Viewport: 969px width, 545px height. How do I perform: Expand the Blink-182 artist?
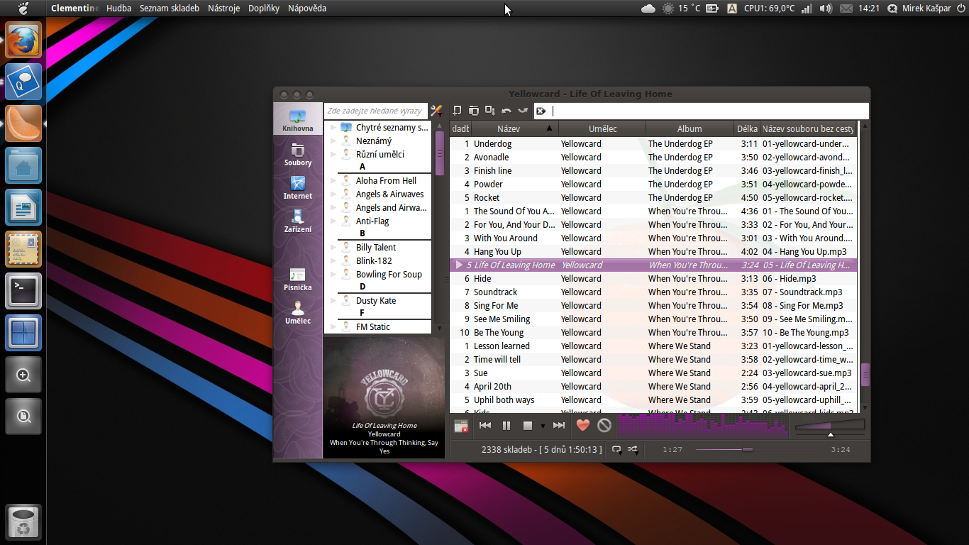tap(334, 261)
